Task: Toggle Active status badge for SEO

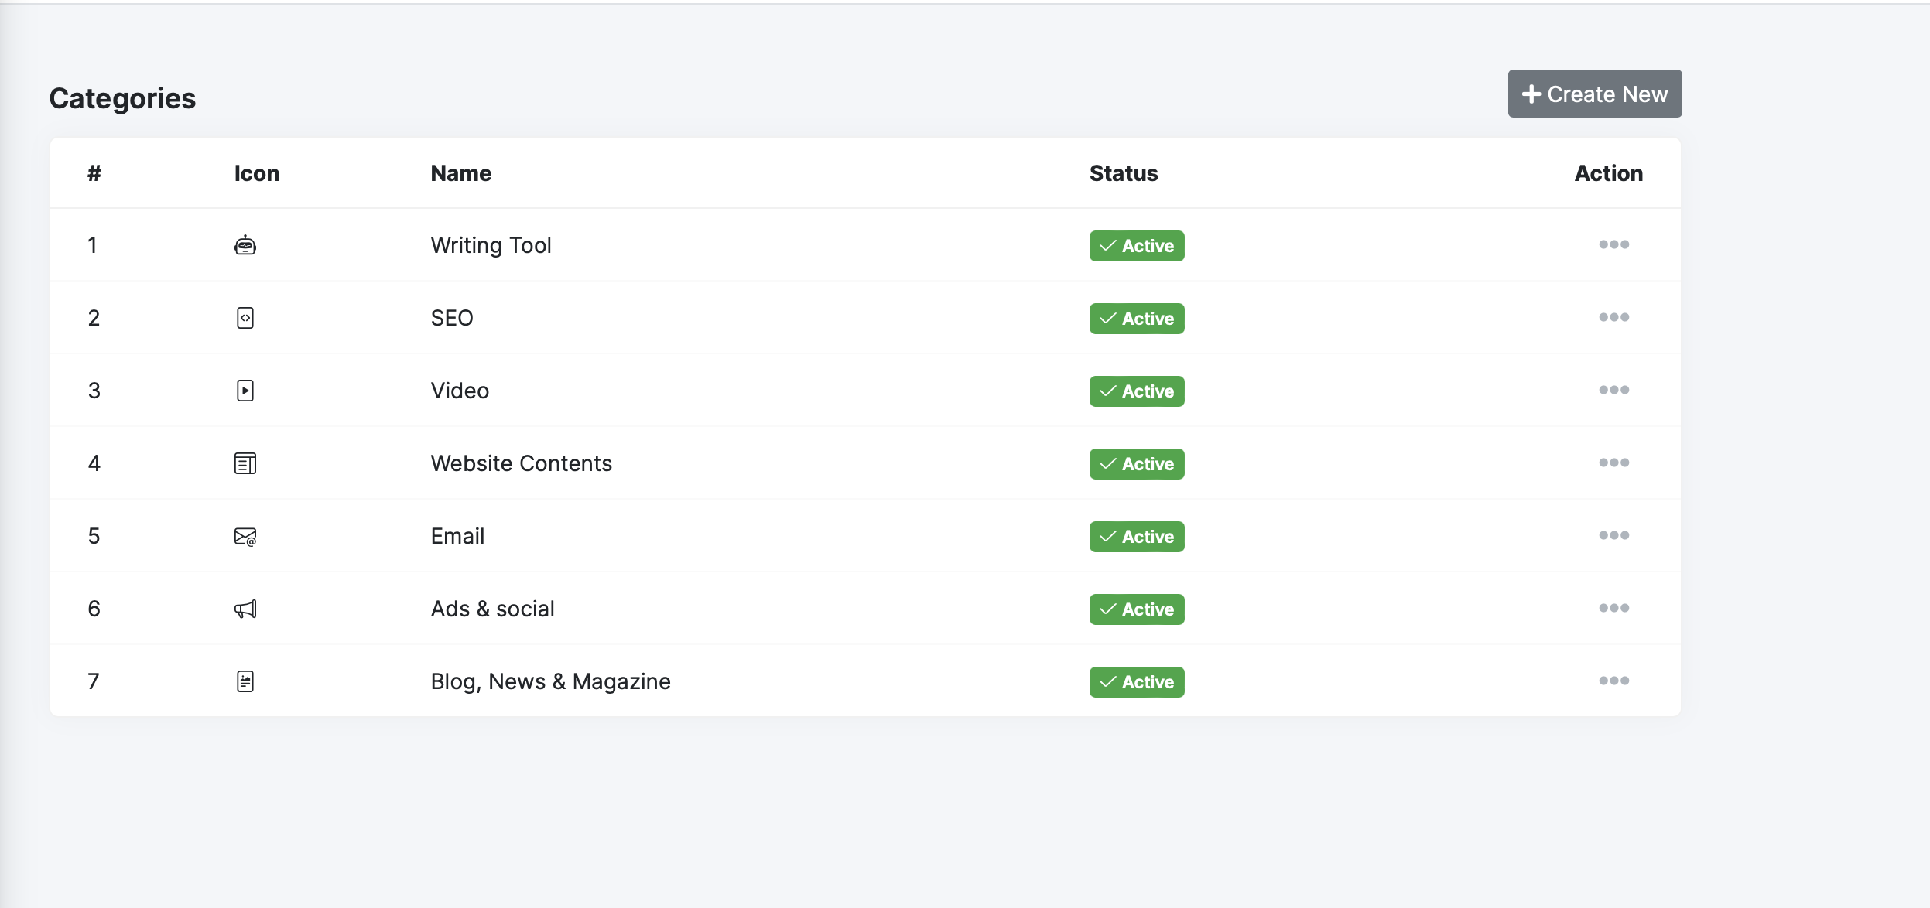Action: pos(1136,319)
